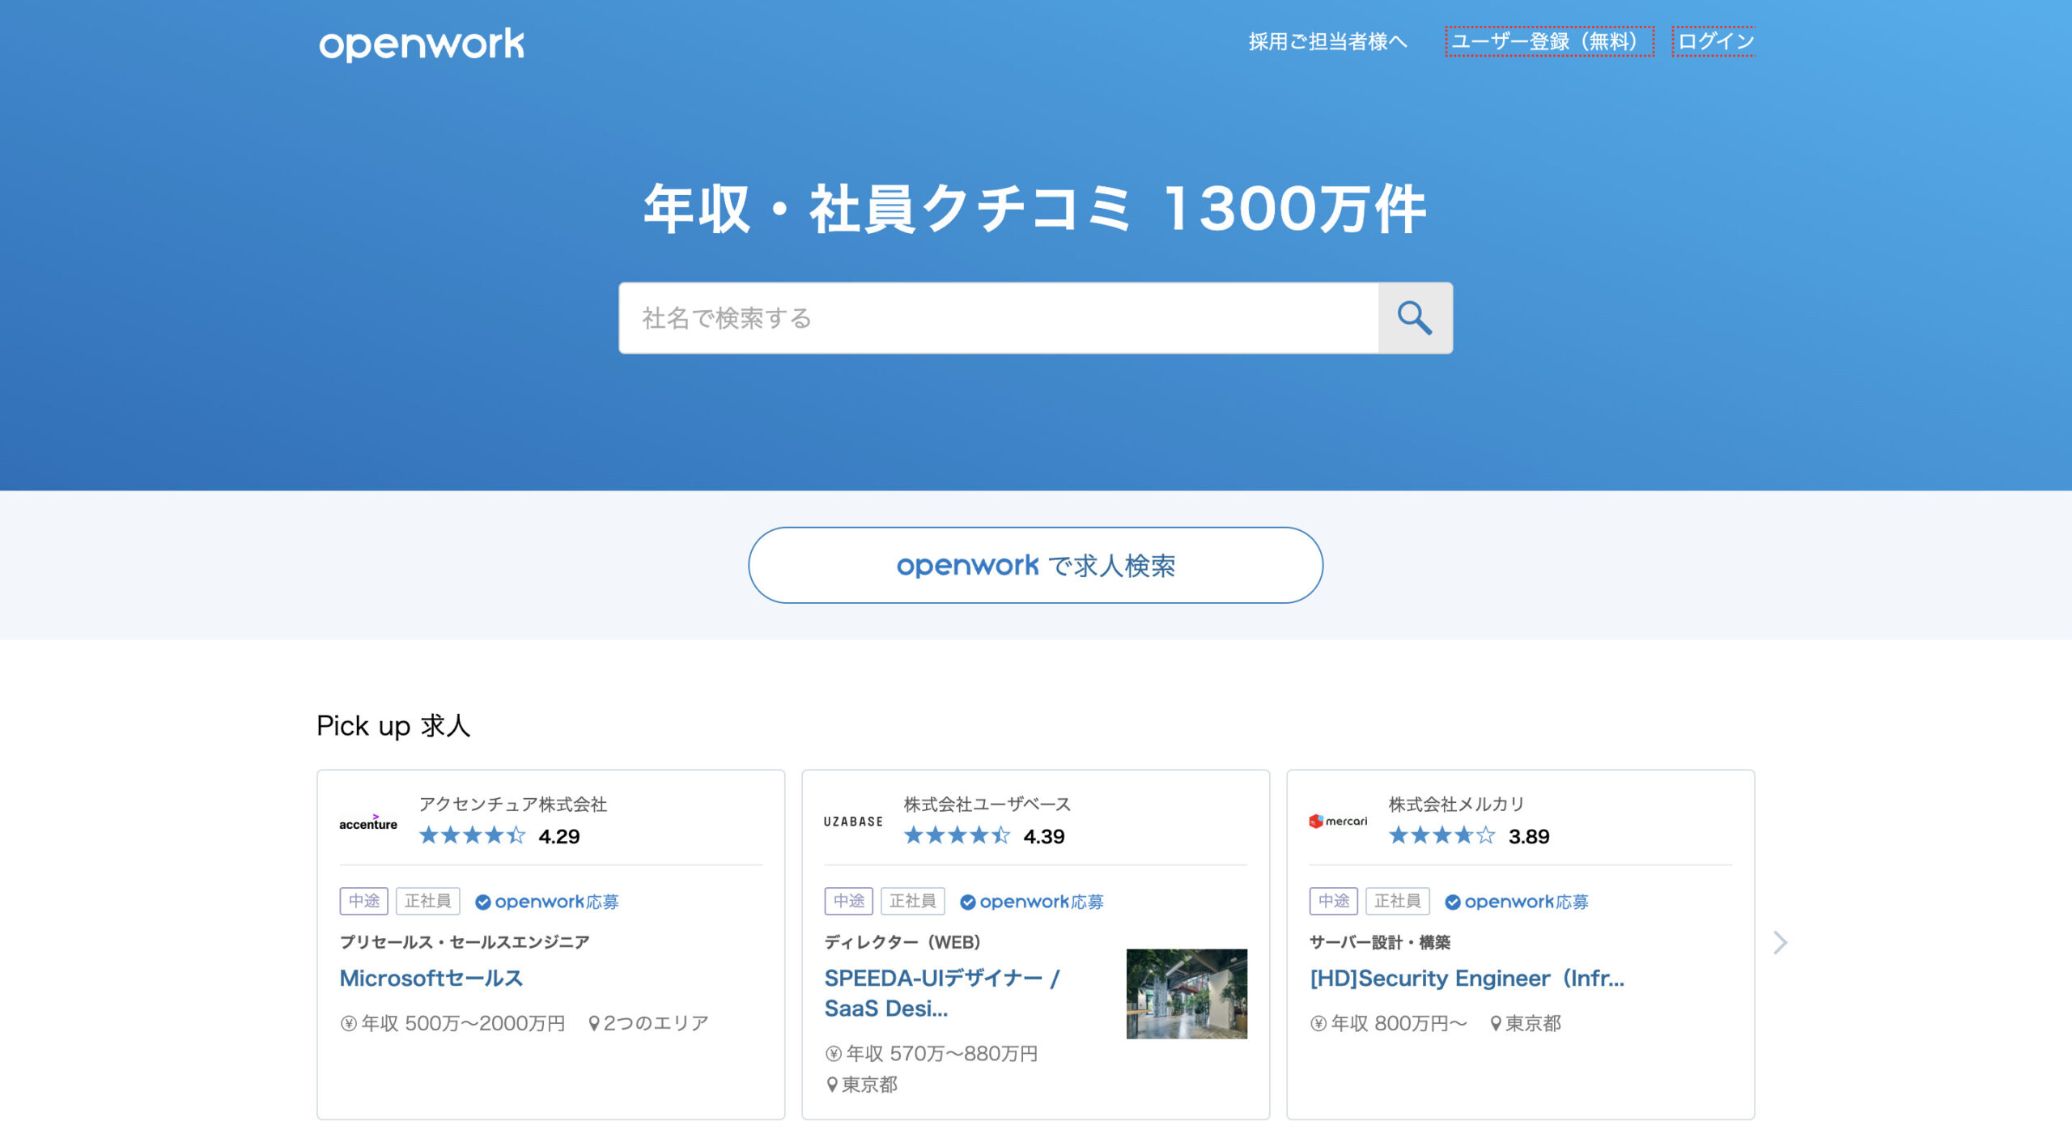The height and width of the screenshot is (1134, 2072).
Task: Click the openwork で求人検索 button
Action: [x=1035, y=565]
